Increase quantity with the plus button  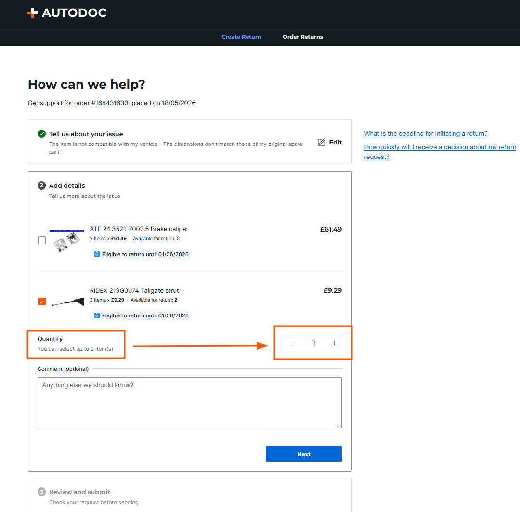[x=334, y=343]
